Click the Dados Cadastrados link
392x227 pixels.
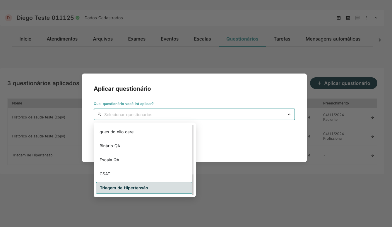[103, 18]
